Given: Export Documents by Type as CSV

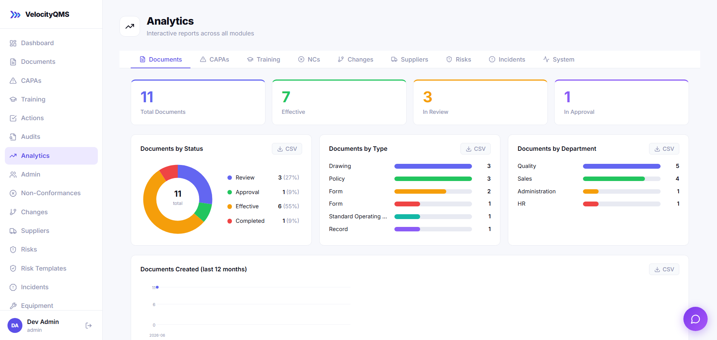Looking at the screenshot, I should tap(475, 149).
